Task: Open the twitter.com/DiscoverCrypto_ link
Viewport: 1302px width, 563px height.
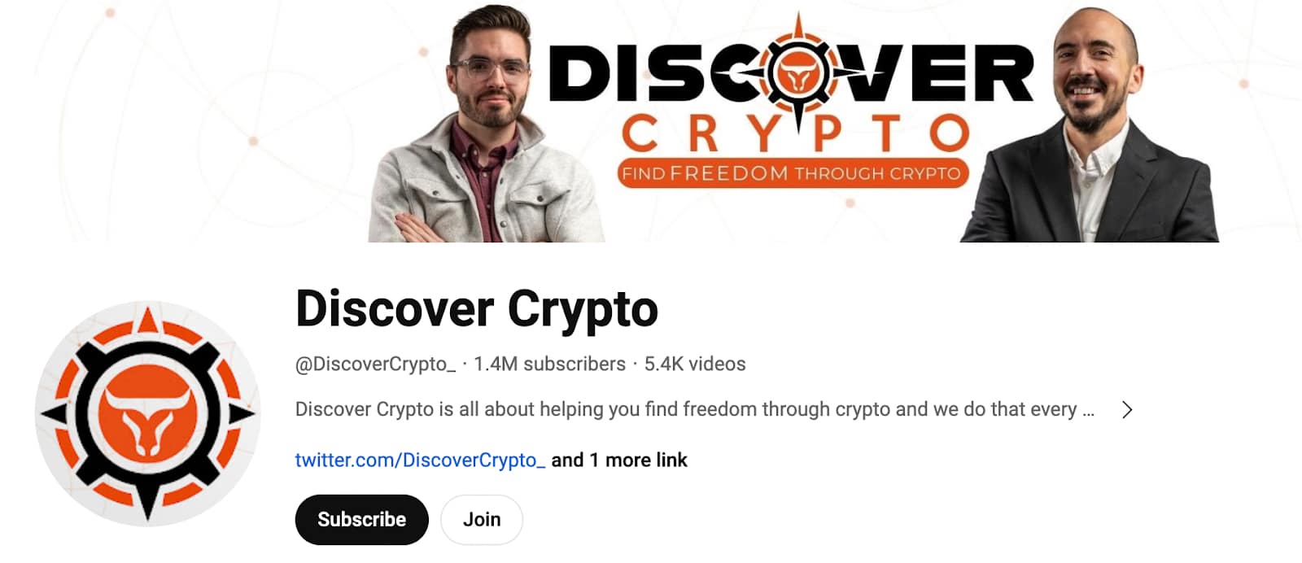Action: coord(420,460)
